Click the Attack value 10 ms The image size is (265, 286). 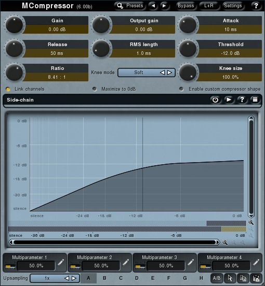(x=230, y=30)
